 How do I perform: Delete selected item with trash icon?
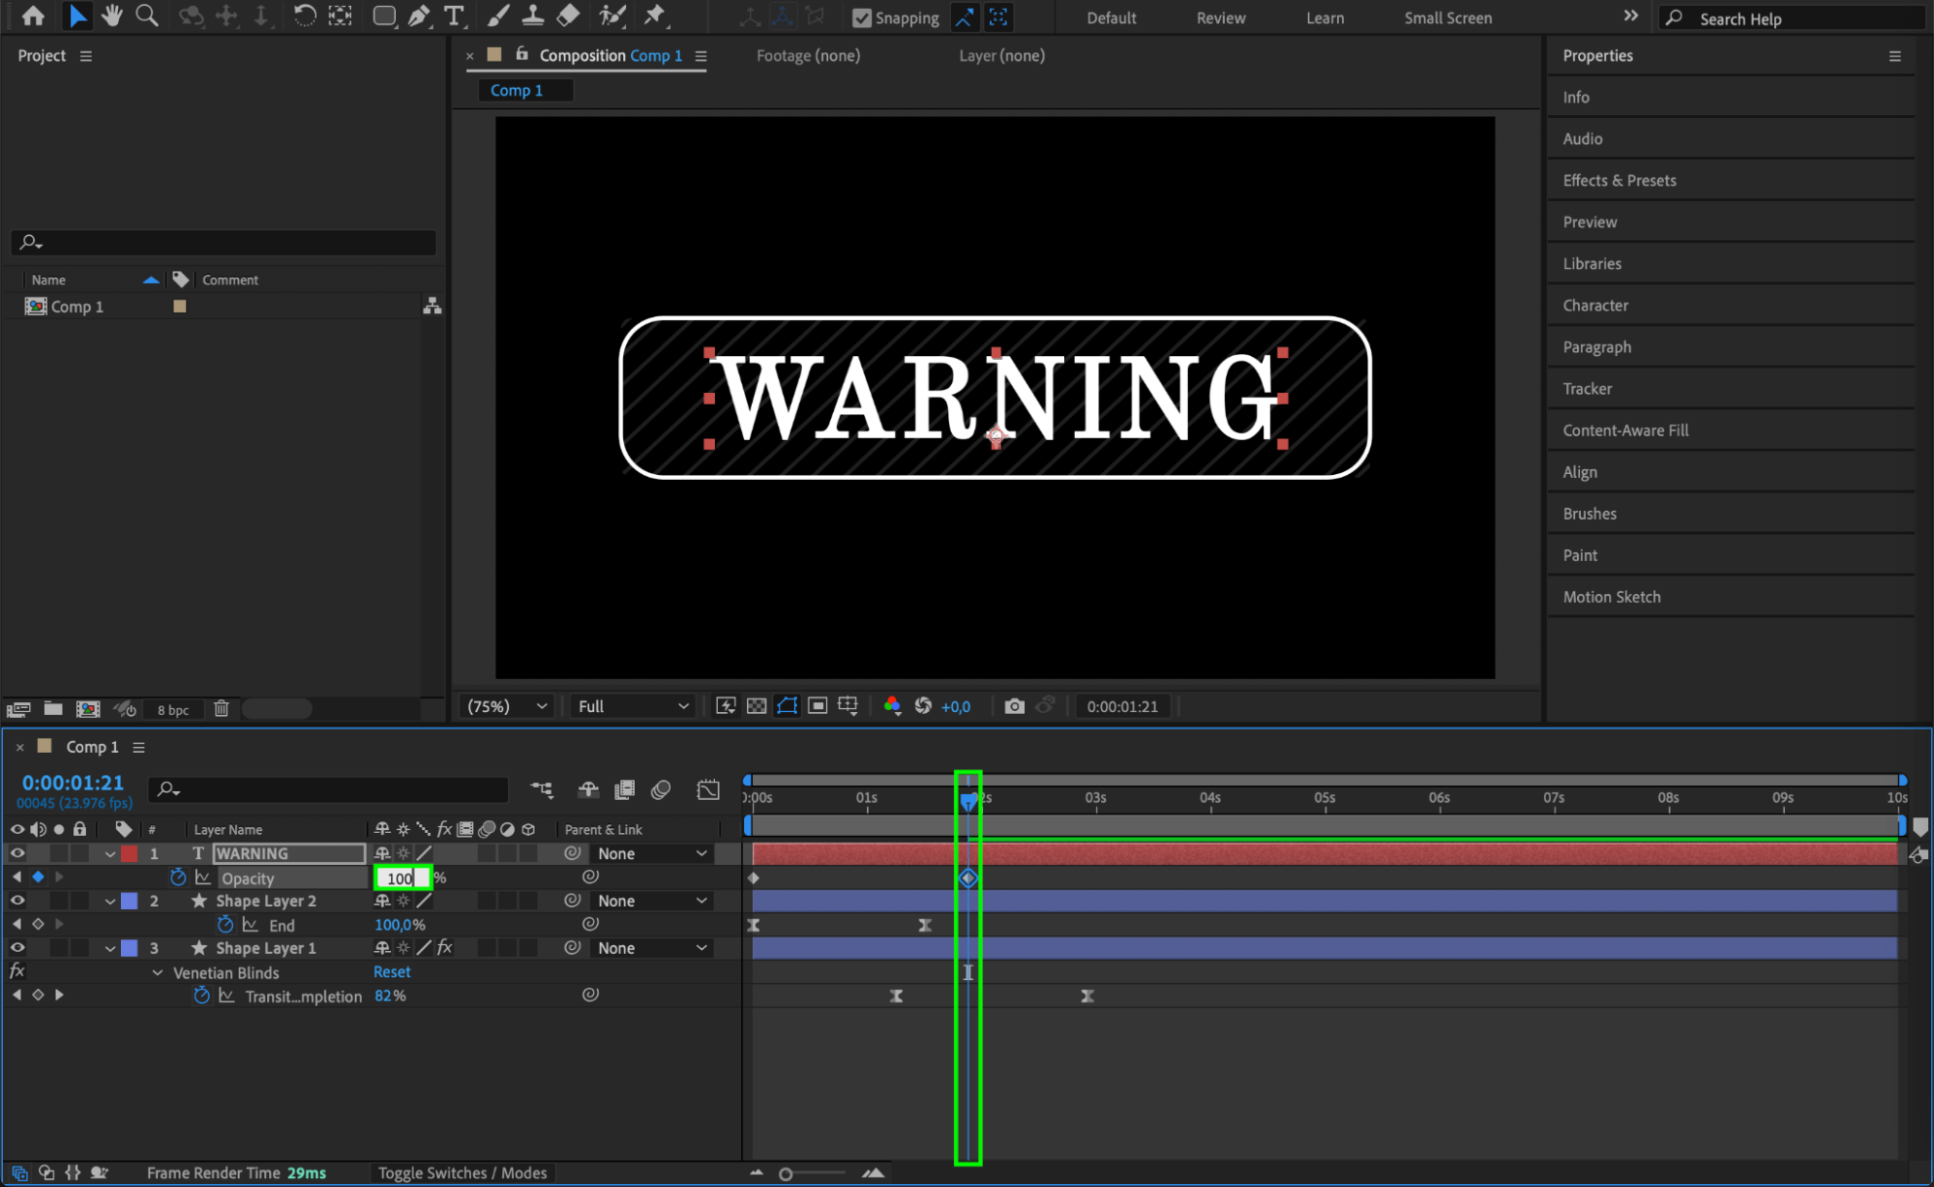221,708
